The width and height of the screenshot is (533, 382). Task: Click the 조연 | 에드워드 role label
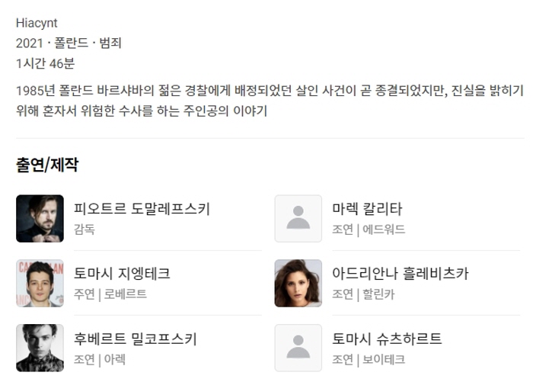(x=369, y=230)
